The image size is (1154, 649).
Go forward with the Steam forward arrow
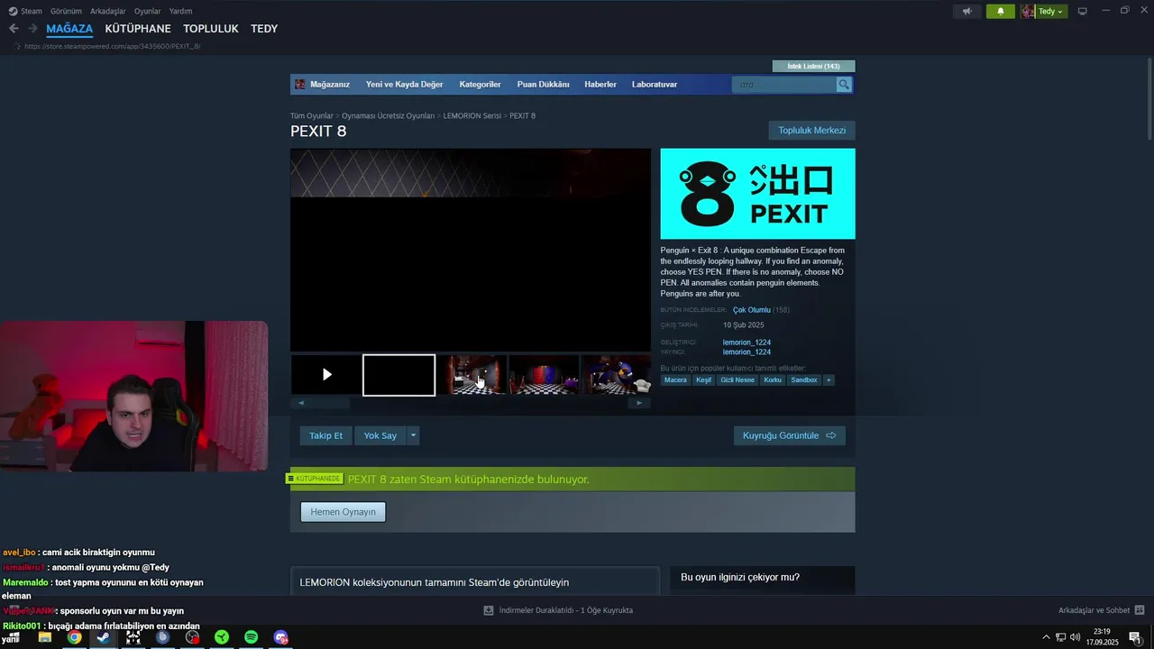pos(32,29)
